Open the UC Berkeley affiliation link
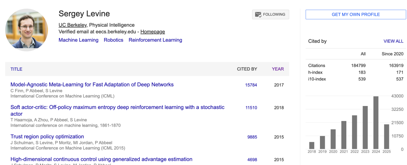The image size is (407, 165). point(72,25)
